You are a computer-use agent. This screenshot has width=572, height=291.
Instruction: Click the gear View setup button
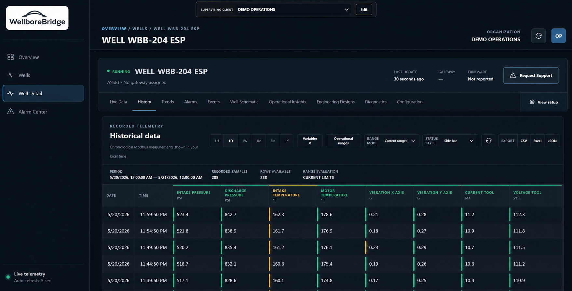click(x=543, y=102)
